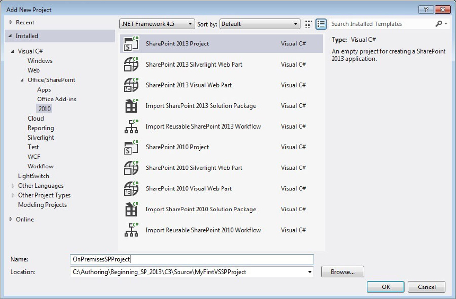Select the Reporting category
Screen dimensions: 456x299
[x=41, y=128]
